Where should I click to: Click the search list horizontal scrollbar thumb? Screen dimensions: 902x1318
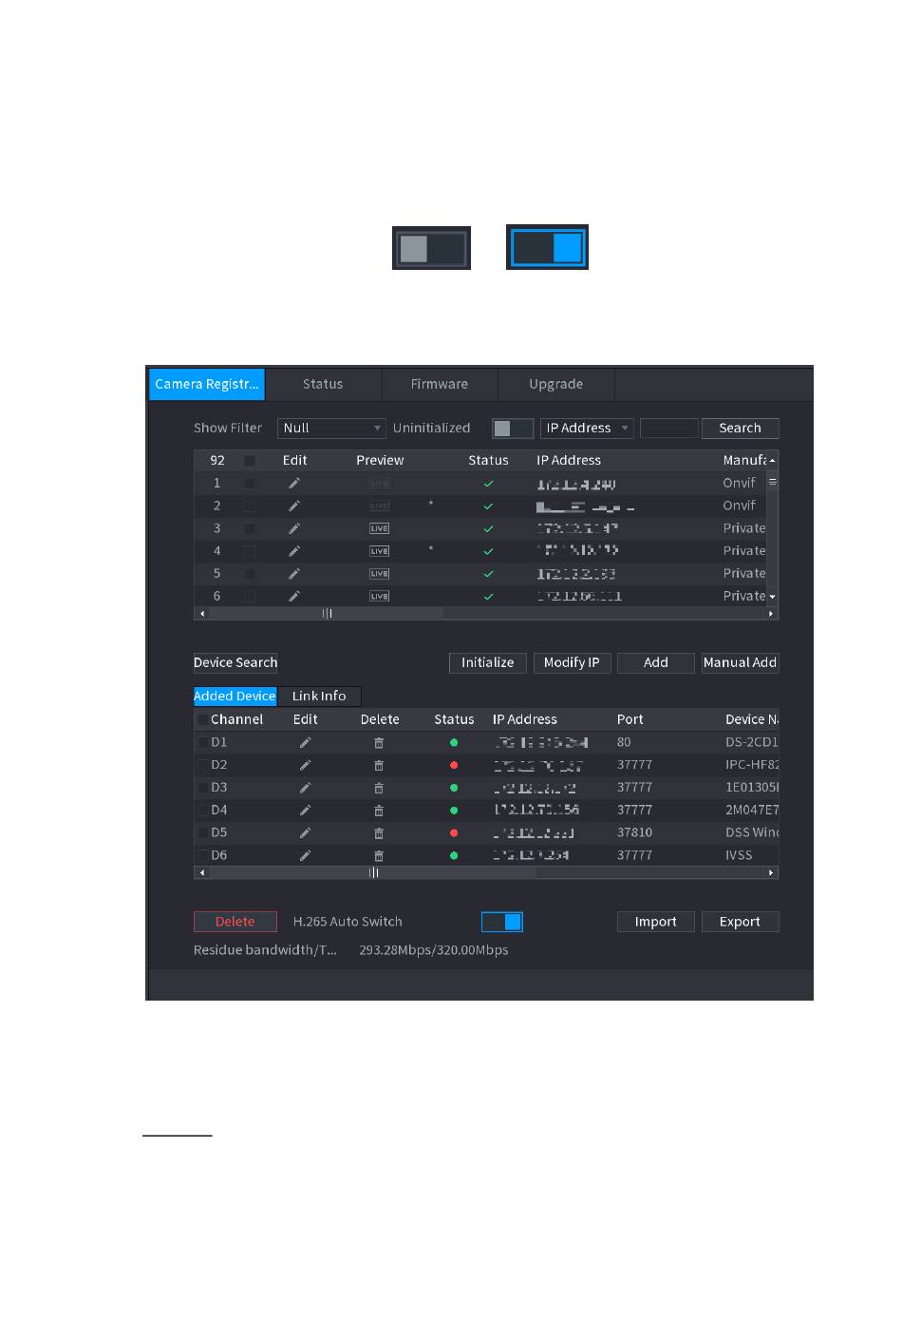click(x=327, y=614)
